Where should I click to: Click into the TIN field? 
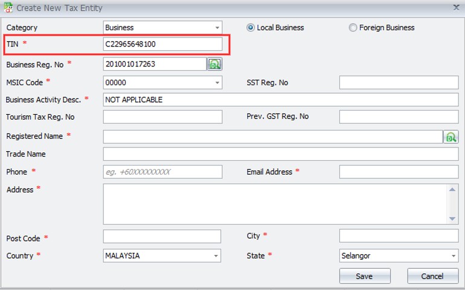[162, 44]
